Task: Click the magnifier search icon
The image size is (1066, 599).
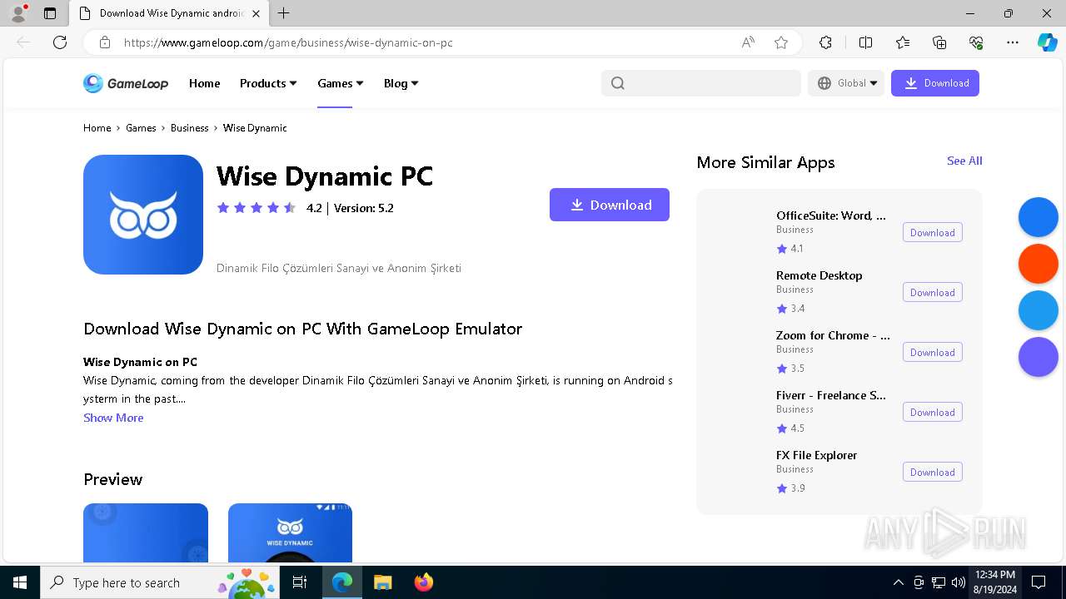Action: point(617,83)
